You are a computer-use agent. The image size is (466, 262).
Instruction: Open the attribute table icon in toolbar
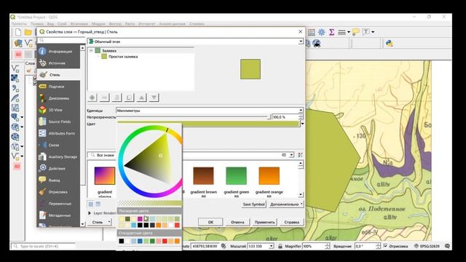(x=312, y=32)
